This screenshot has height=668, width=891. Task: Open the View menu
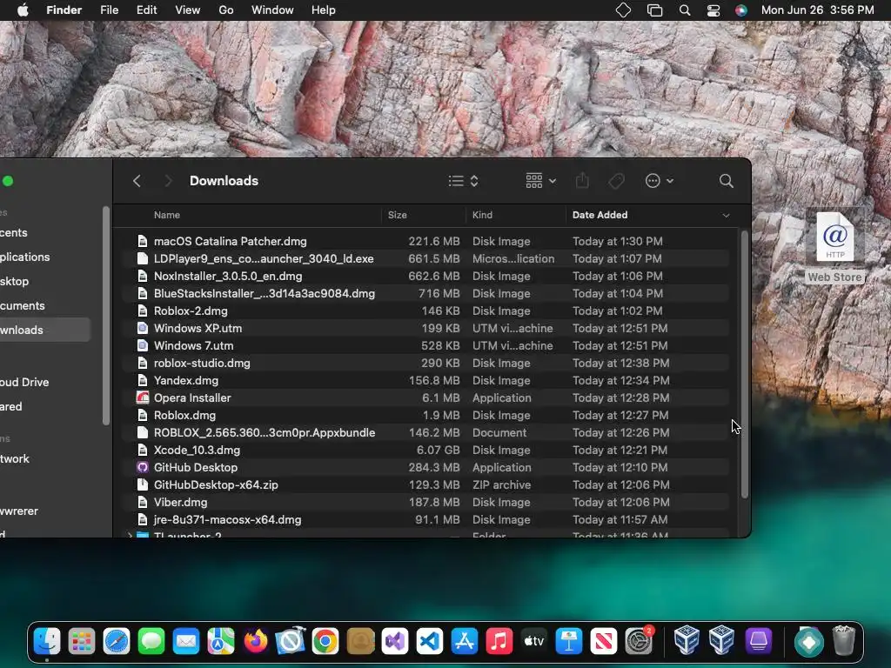coord(188,10)
